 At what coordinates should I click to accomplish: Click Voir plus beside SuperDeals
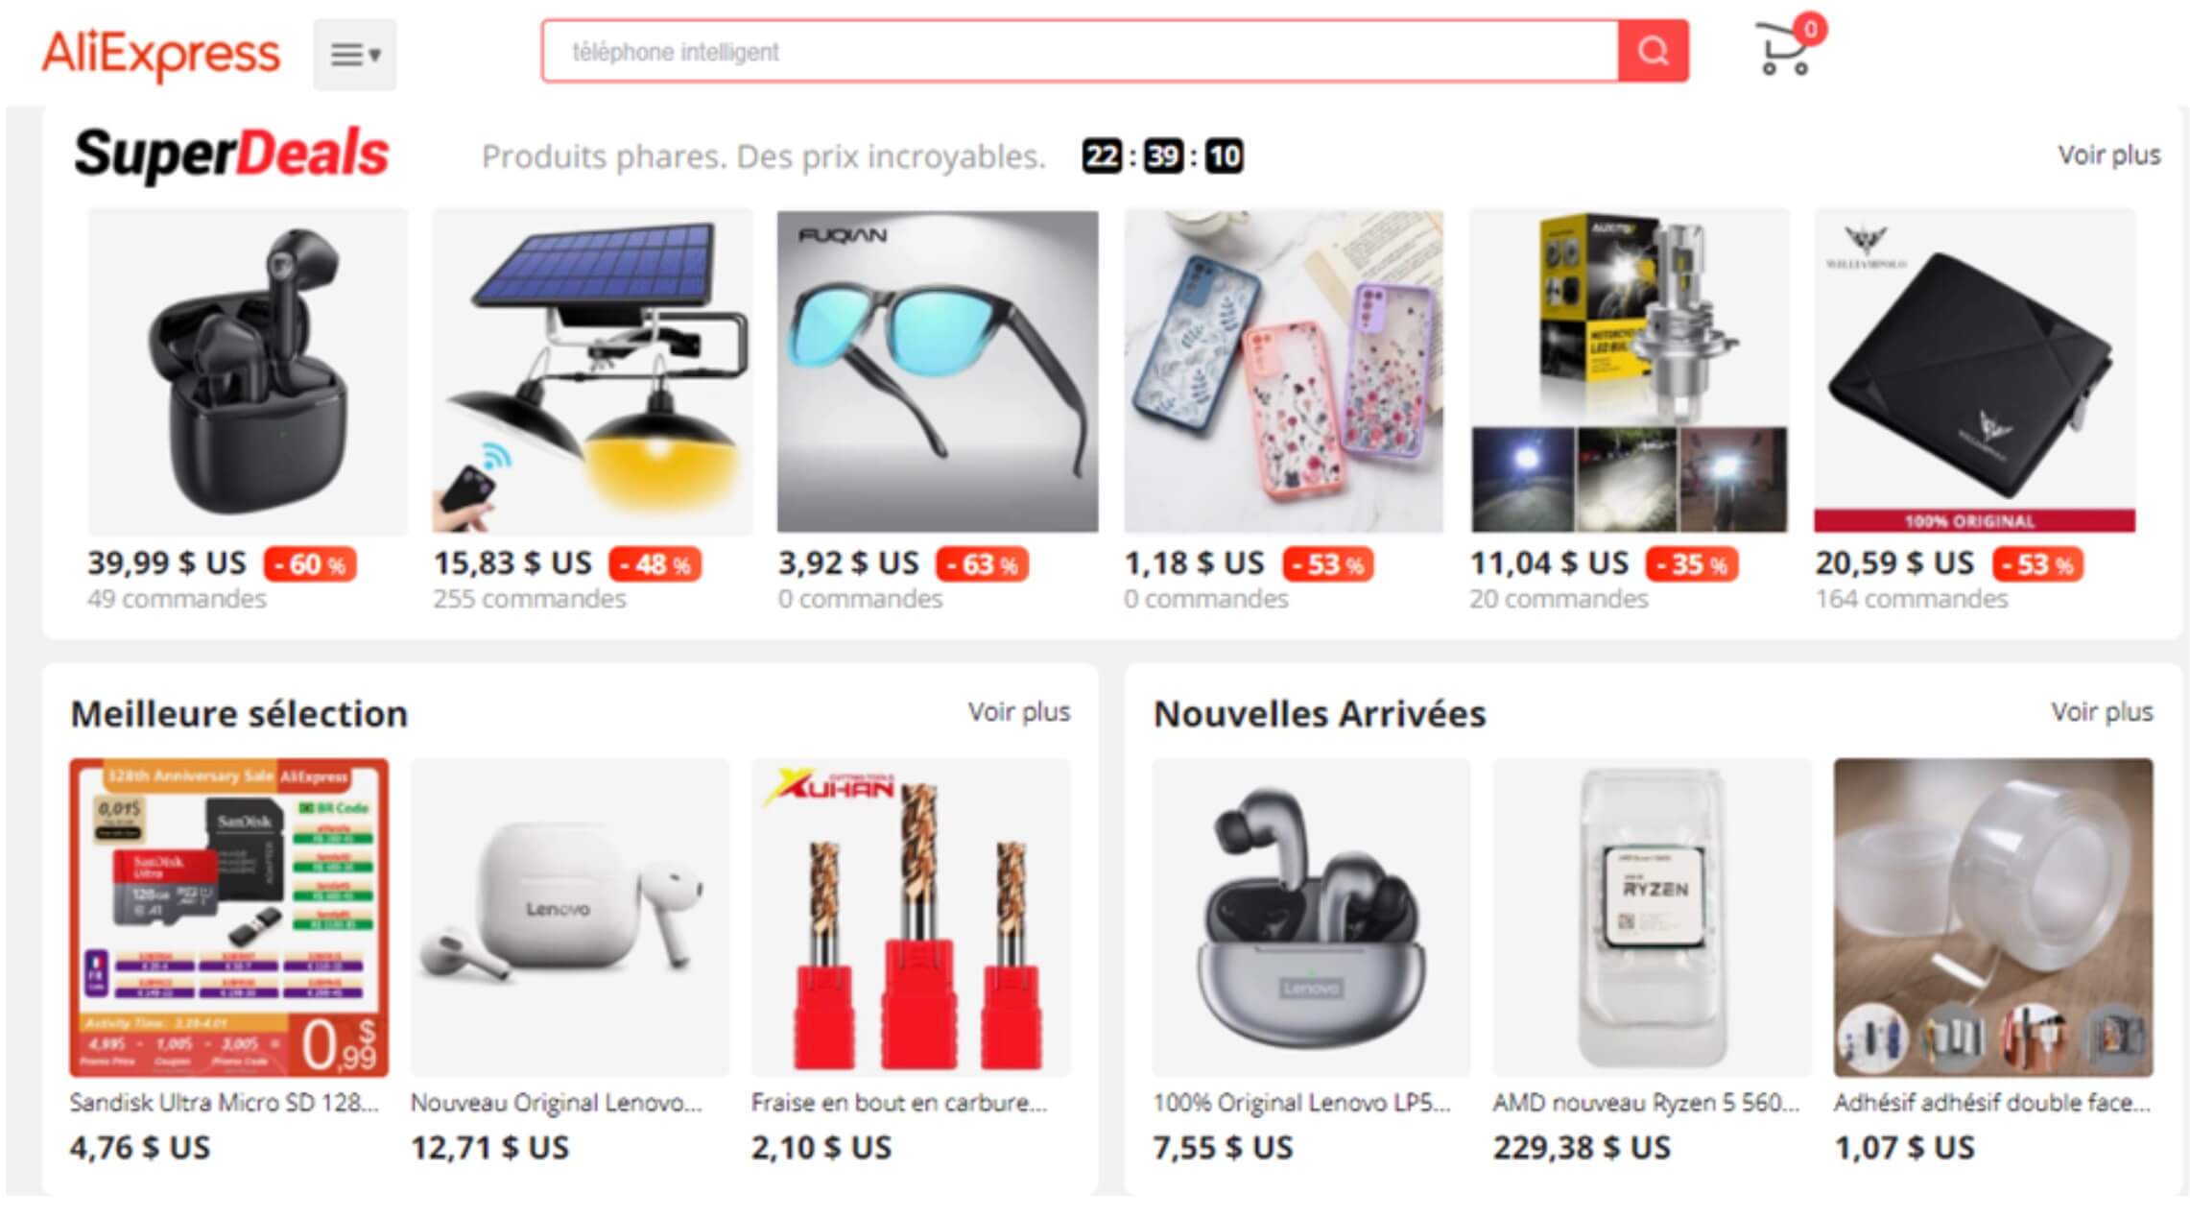point(2108,155)
